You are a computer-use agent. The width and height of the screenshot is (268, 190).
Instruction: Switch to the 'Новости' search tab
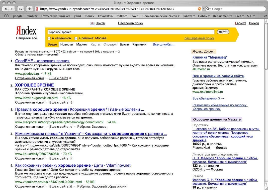coord(67,44)
